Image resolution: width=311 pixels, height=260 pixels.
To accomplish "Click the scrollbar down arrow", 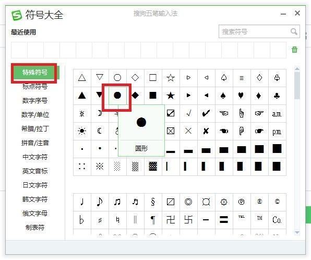I will pyautogui.click(x=297, y=232).
